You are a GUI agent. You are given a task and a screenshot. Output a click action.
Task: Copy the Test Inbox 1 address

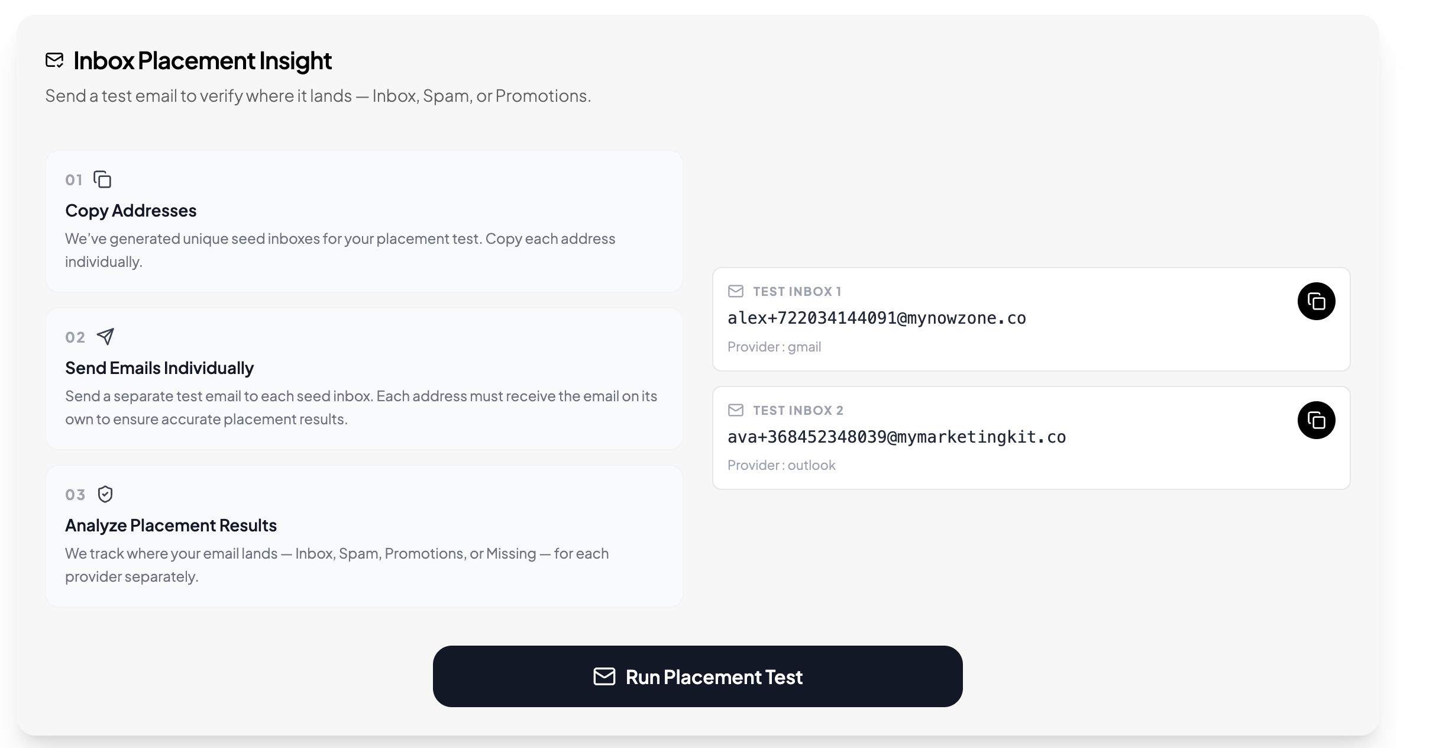[x=1316, y=301]
